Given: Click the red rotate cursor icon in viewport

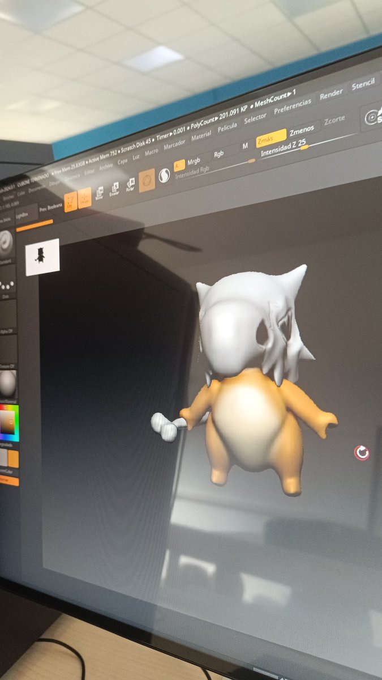Looking at the screenshot, I should [x=362, y=452].
